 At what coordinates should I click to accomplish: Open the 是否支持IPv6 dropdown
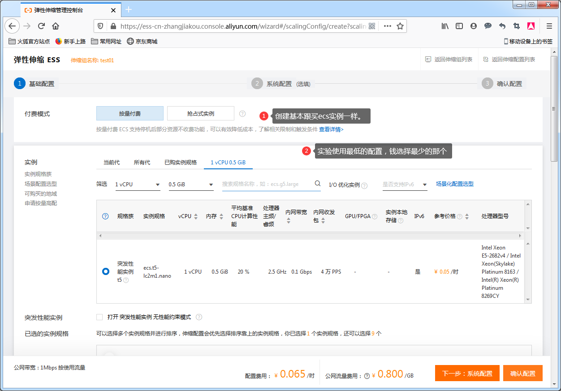pos(405,185)
